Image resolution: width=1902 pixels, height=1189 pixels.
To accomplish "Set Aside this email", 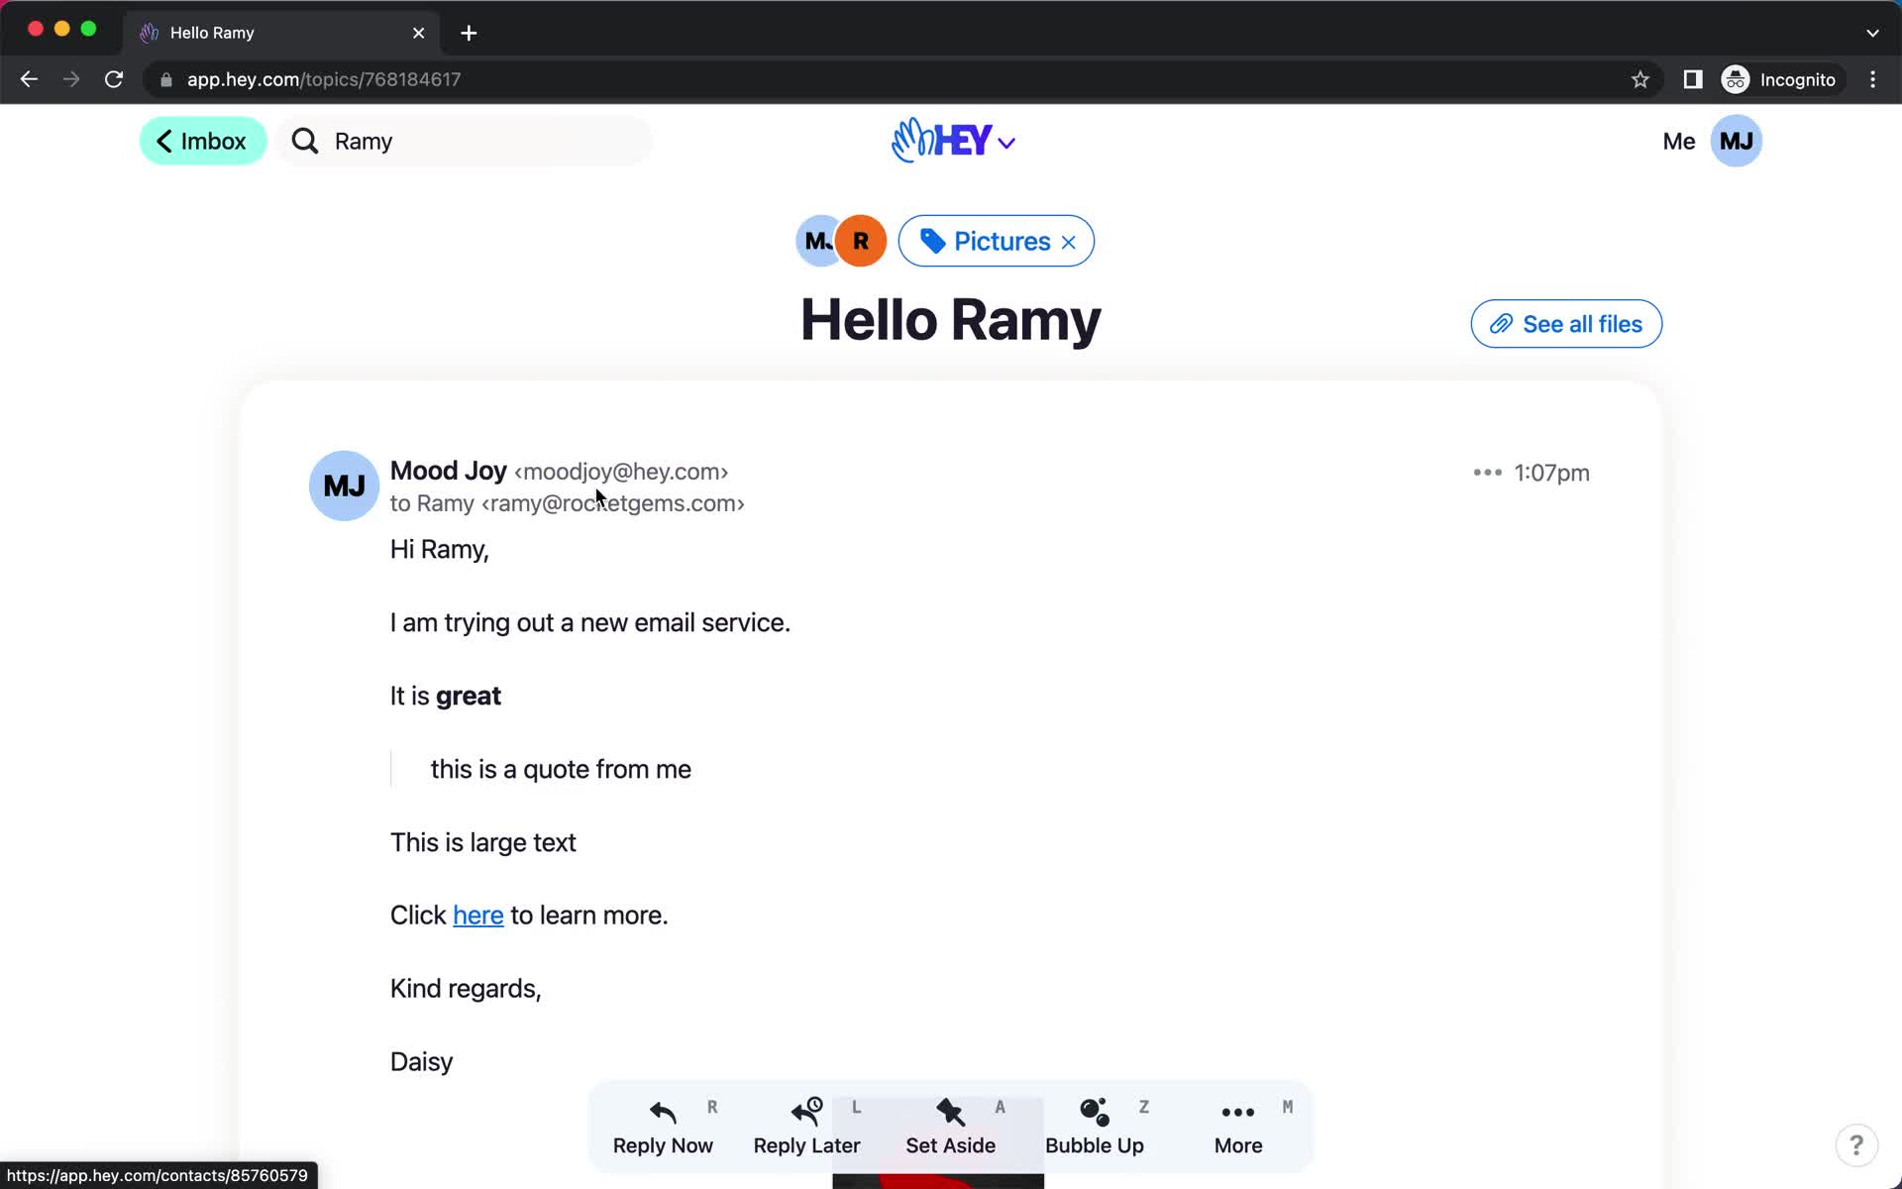I will click(x=950, y=1128).
